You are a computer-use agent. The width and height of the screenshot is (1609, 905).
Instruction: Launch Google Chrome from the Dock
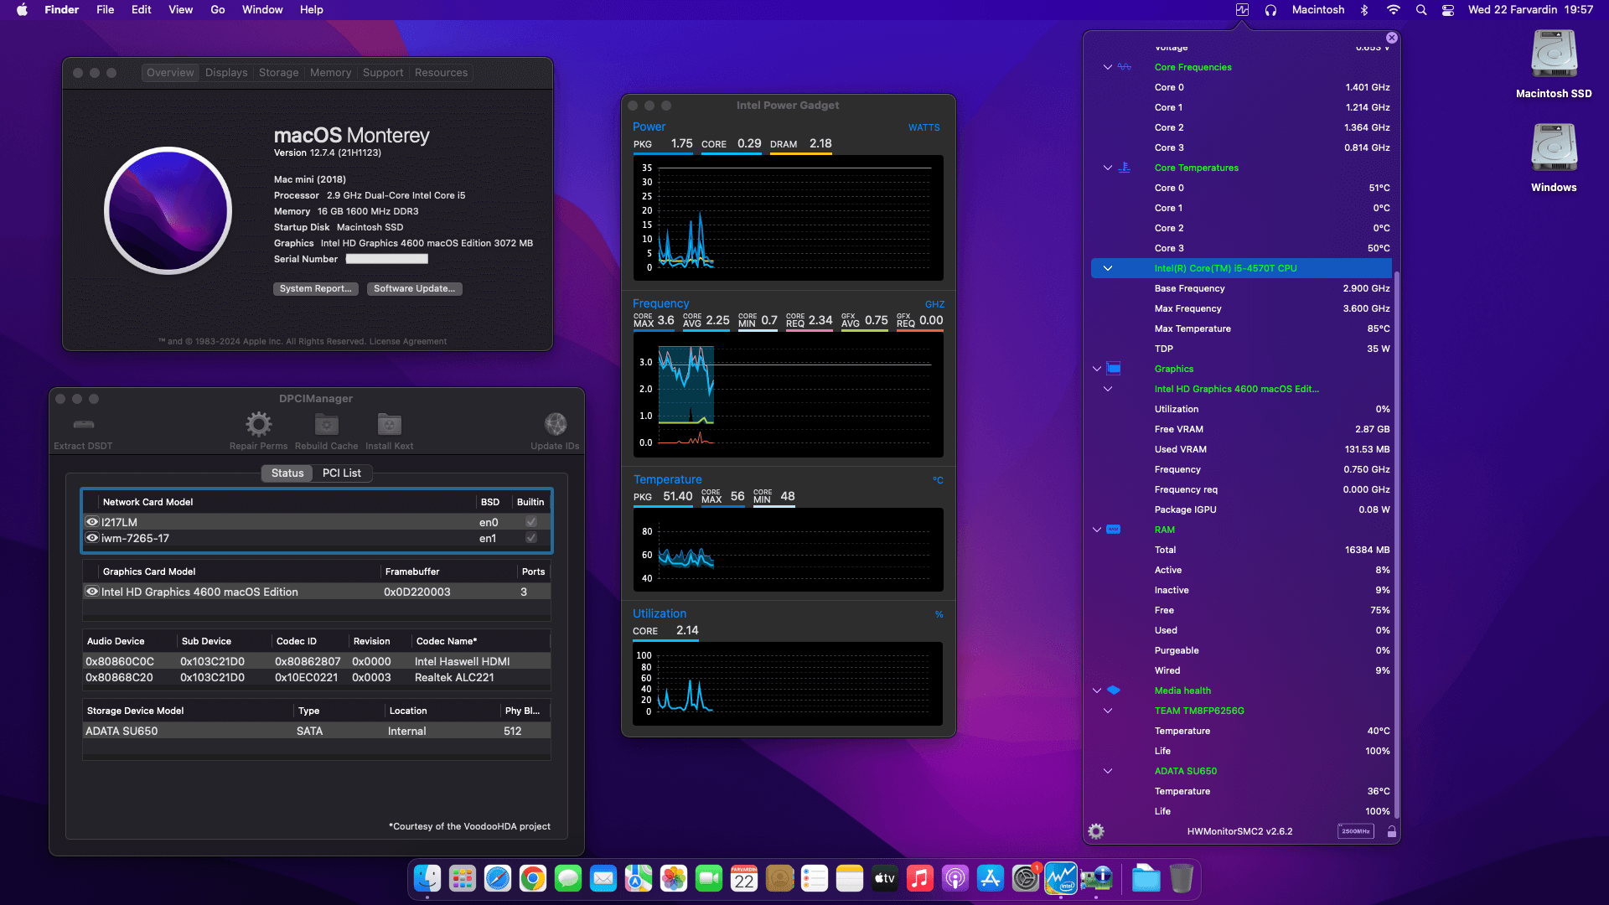tap(533, 878)
